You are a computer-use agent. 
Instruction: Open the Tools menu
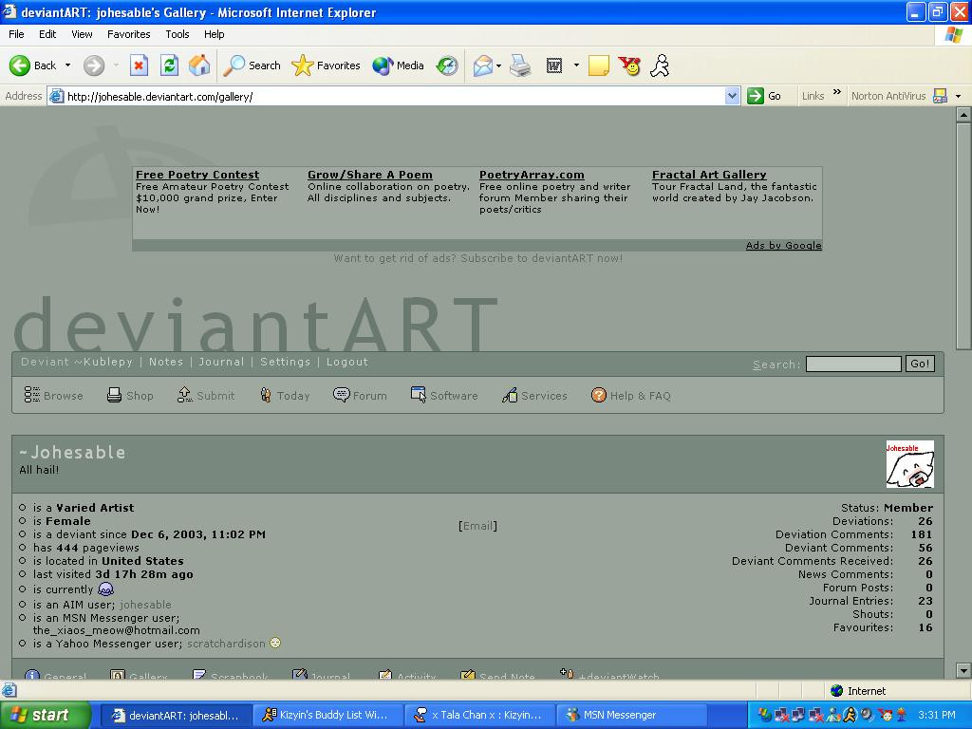click(x=177, y=34)
